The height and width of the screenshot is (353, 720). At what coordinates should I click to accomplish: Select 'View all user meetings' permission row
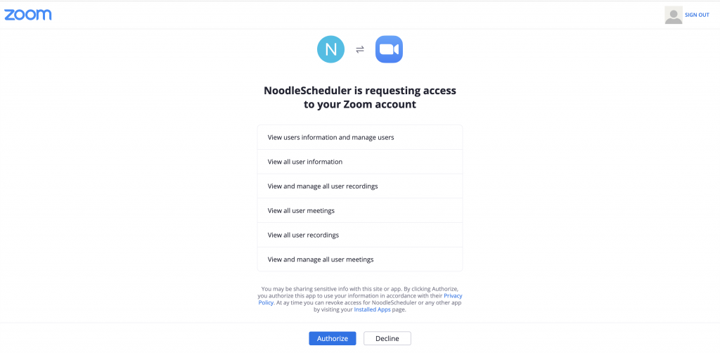[360, 211]
